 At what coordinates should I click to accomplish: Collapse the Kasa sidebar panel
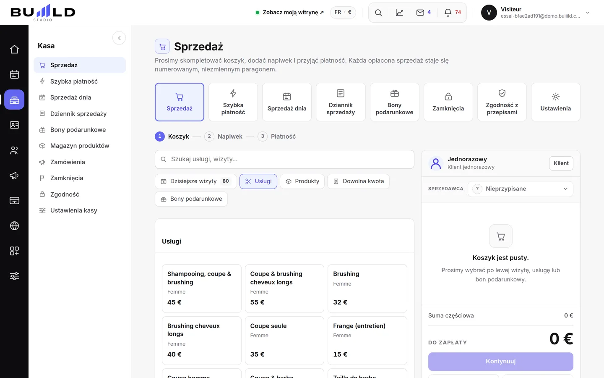tap(119, 38)
